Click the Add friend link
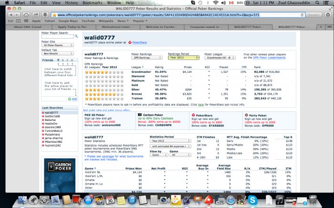The height and width of the screenshot is (208, 334). 74,99
